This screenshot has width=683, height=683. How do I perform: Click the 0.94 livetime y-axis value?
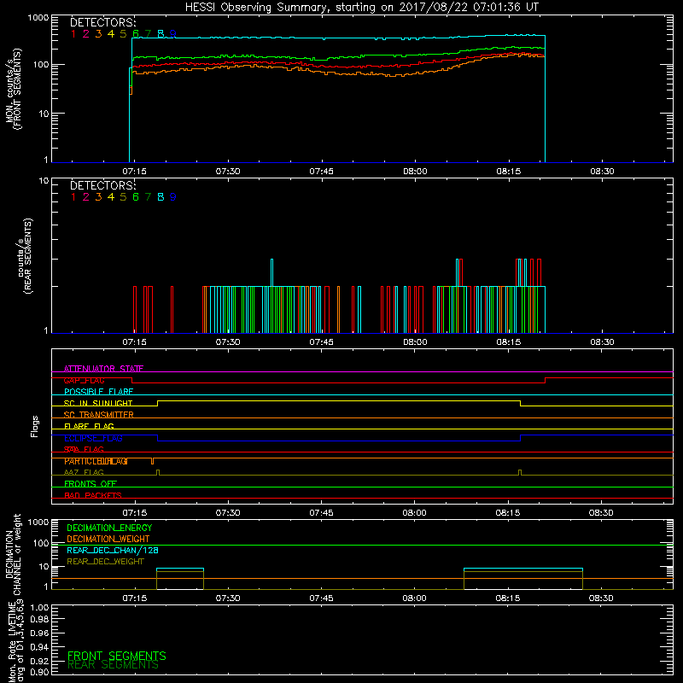pyautogui.click(x=39, y=647)
